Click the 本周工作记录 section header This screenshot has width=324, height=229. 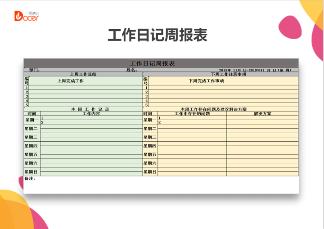[90, 109]
